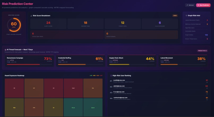
Task: Click the AI Threat Forecast header icon
Action: click(x=6, y=50)
